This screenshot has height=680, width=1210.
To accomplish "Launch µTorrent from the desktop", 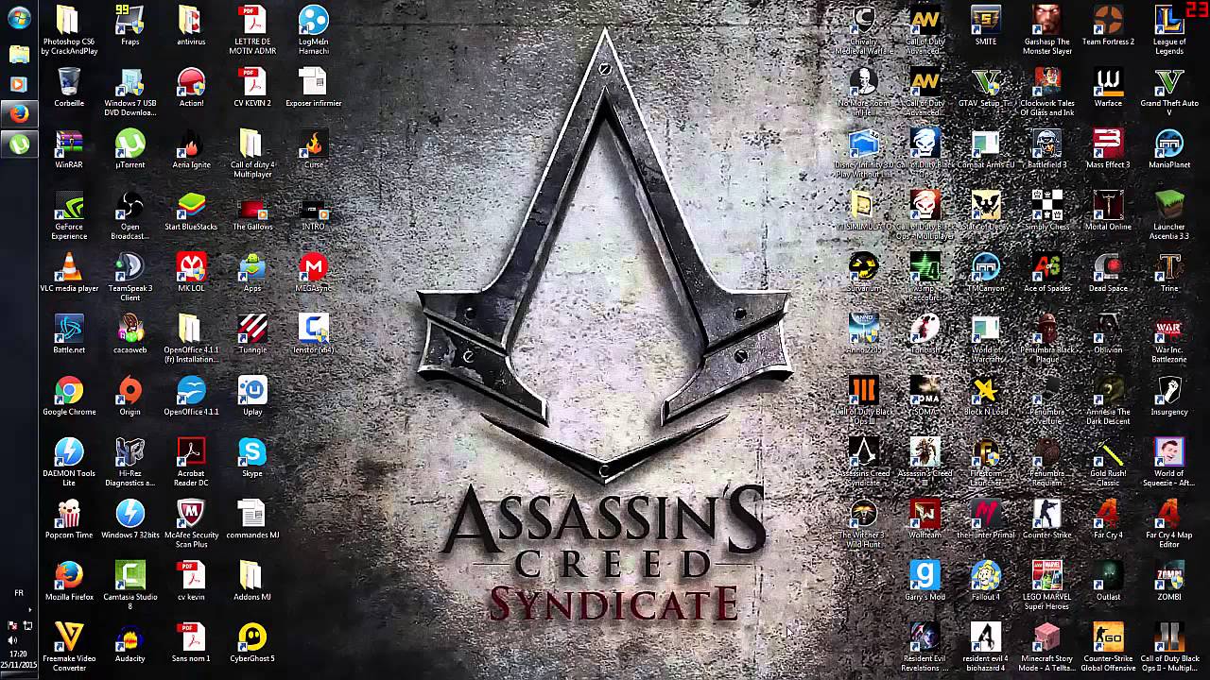I will 130,149.
